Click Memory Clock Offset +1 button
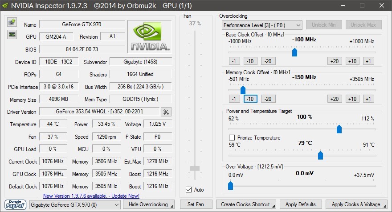The width and height of the screenshot is (392, 212). point(368,99)
